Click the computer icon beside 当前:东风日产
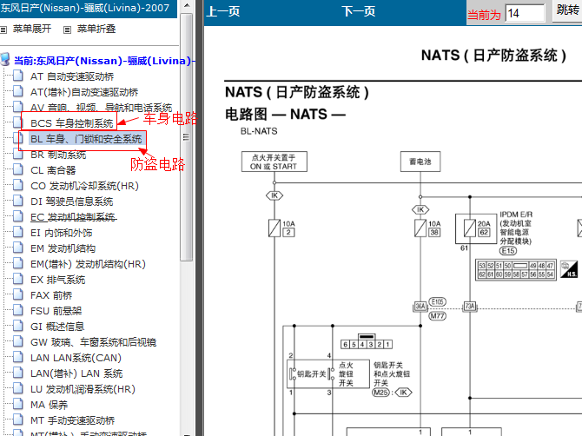This screenshot has height=436, width=582. click(x=5, y=59)
